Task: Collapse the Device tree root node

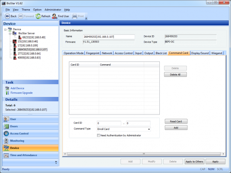Action: pos(5,29)
